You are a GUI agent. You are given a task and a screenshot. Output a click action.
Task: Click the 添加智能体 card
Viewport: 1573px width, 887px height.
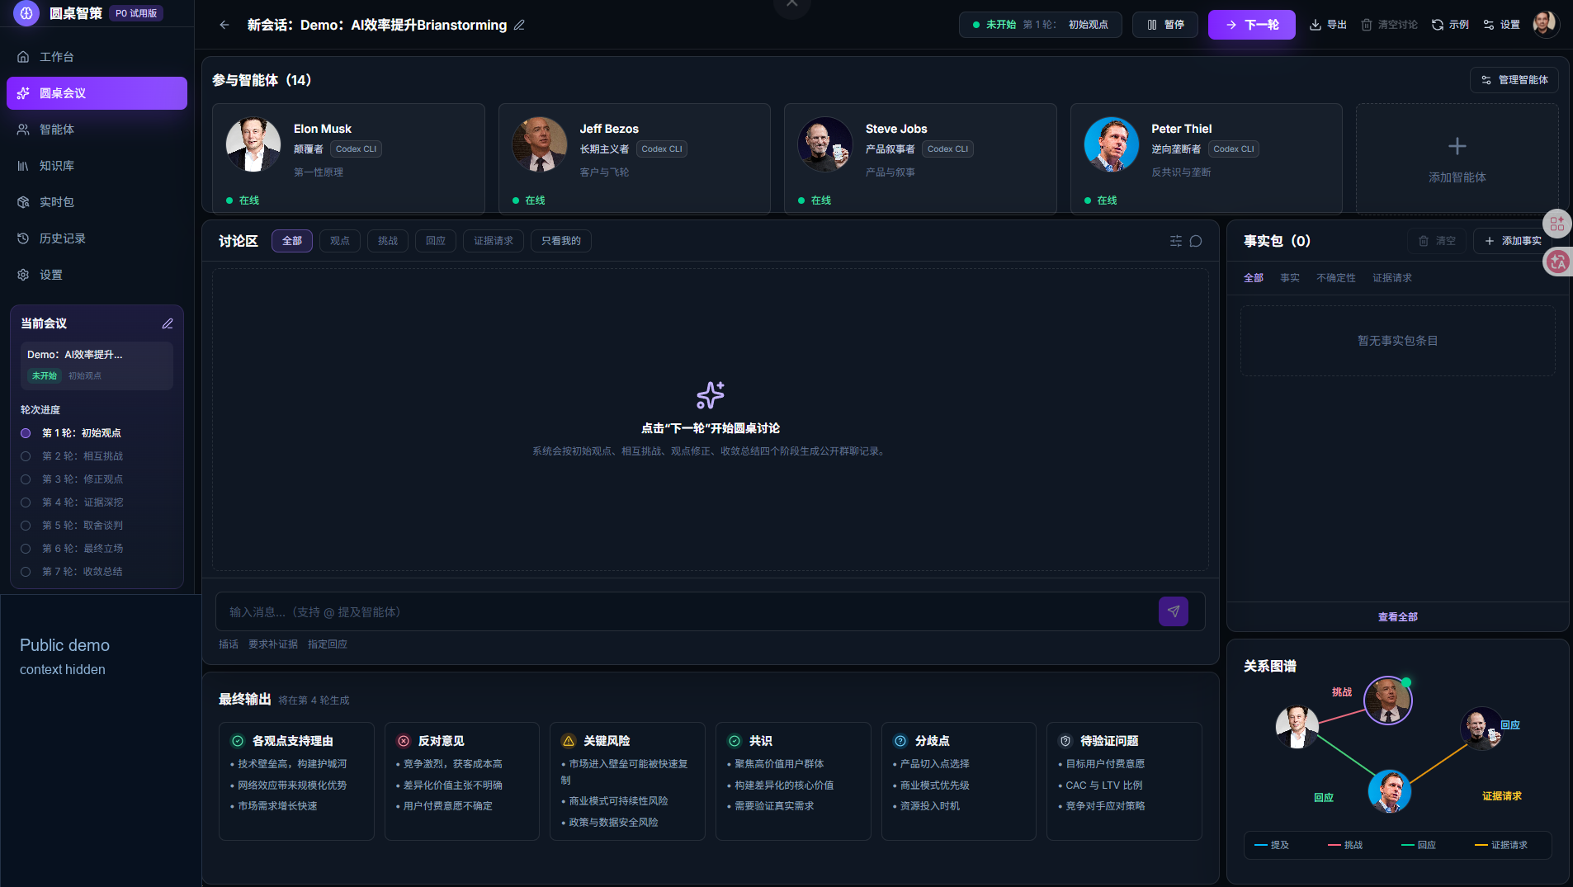1457,158
